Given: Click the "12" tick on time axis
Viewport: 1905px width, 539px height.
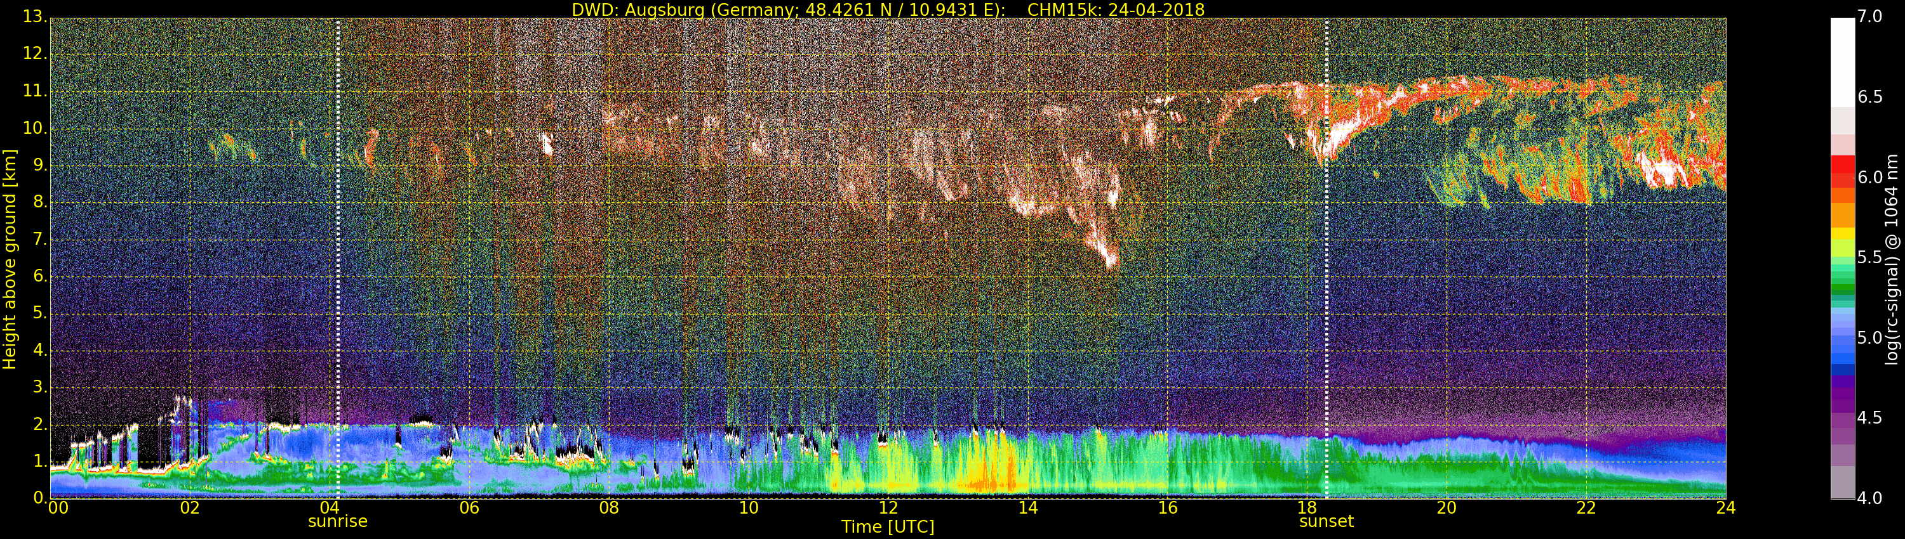Looking at the screenshot, I should (x=888, y=508).
